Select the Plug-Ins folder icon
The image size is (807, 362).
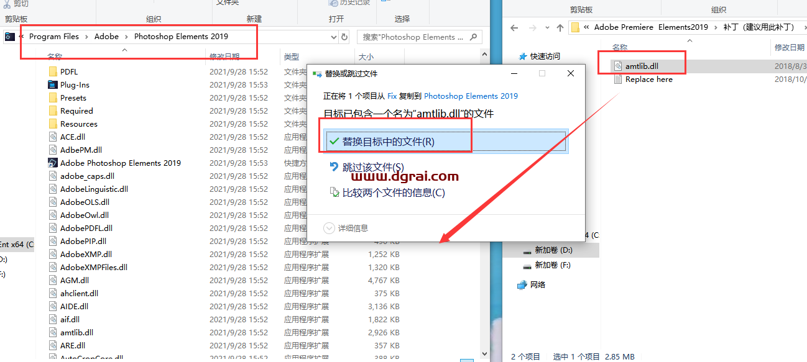click(53, 85)
